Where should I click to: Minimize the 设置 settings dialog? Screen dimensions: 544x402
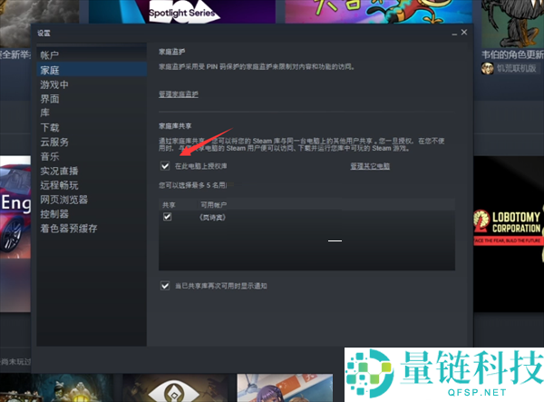[451, 33]
